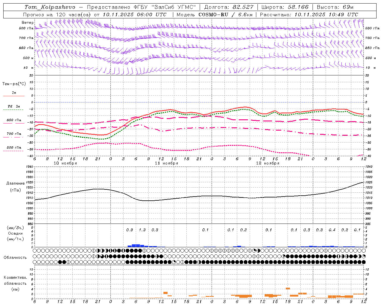Screen dimensions: 381x304
Task: Click the longitude value Долгота: 82.527
Action: [229, 7]
